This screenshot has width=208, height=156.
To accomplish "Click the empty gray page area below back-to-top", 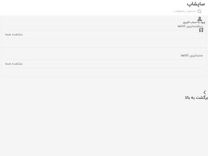I will [104, 127].
